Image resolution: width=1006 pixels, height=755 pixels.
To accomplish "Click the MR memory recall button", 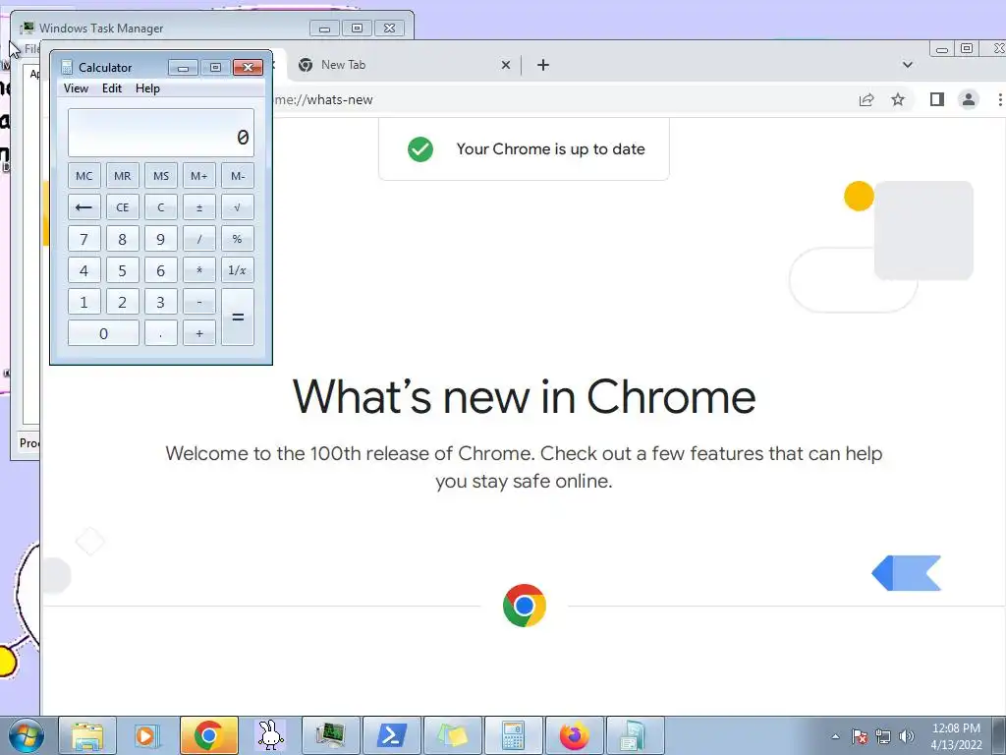I will point(123,176).
